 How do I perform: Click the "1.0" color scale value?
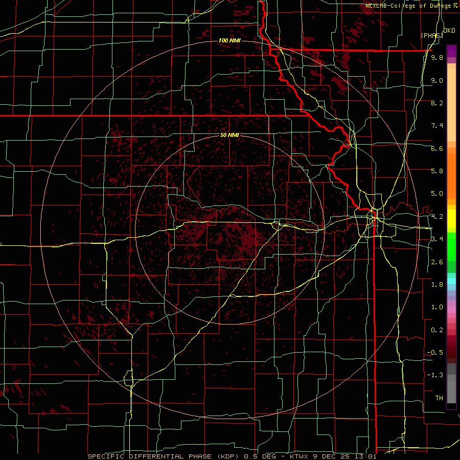[x=437, y=307]
